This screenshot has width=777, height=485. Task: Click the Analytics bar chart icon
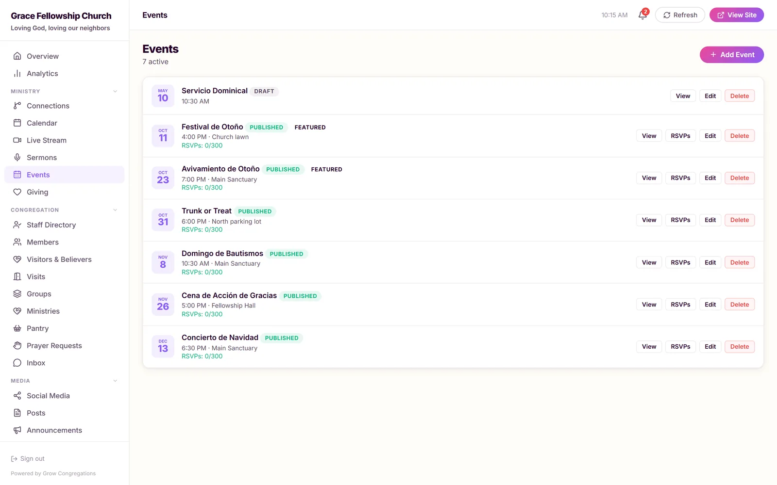point(17,74)
